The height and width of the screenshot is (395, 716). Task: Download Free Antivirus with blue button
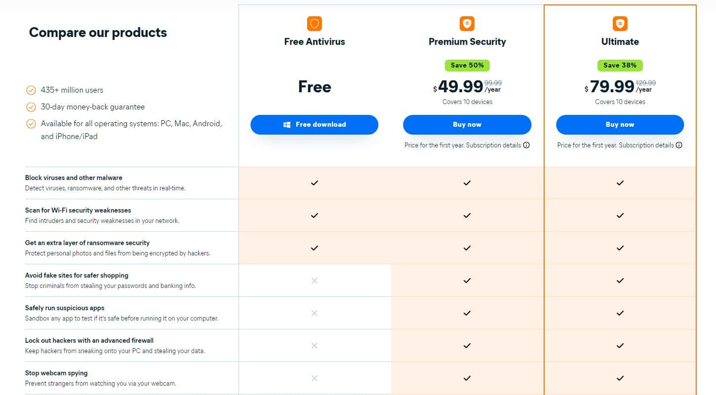coord(315,125)
